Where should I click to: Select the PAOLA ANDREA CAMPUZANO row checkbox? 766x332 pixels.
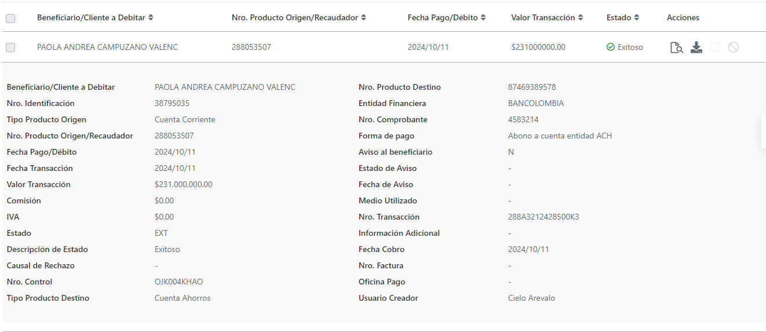coord(10,48)
